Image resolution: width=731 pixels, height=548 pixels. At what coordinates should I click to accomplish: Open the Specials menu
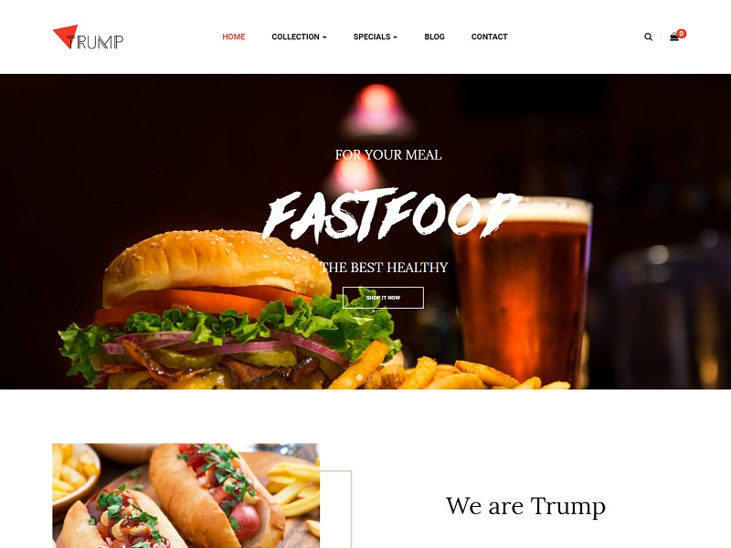375,37
